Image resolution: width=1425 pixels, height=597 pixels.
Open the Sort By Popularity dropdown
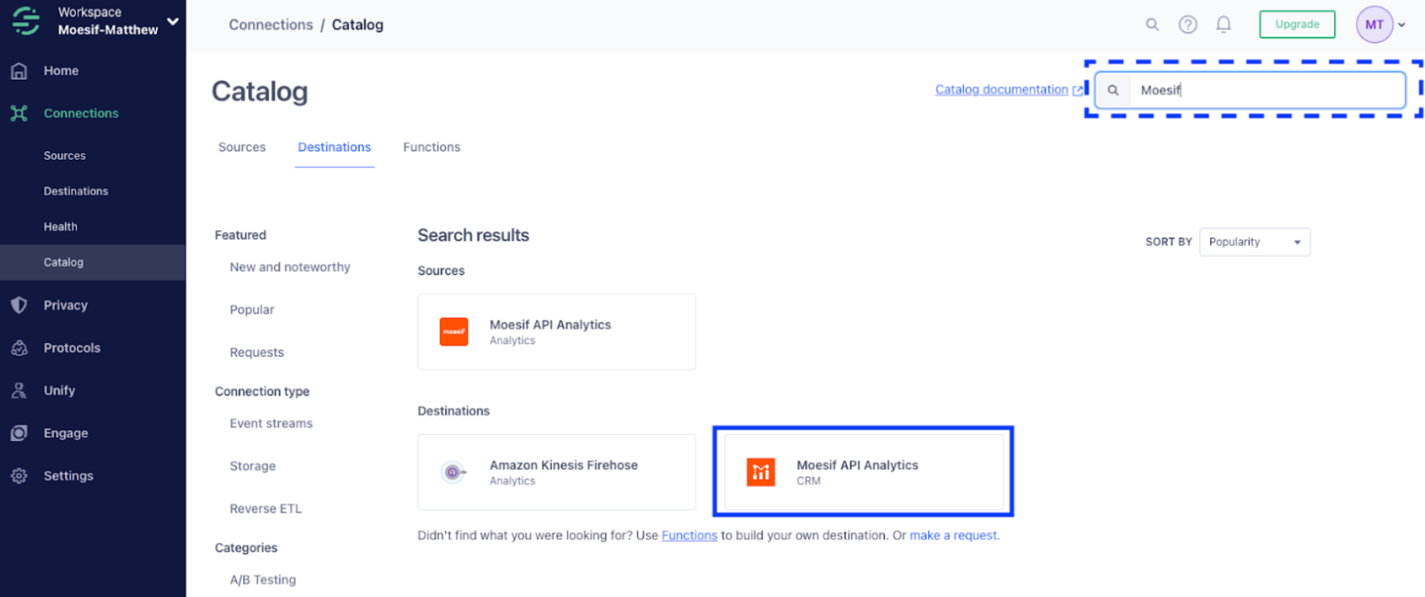pos(1255,242)
